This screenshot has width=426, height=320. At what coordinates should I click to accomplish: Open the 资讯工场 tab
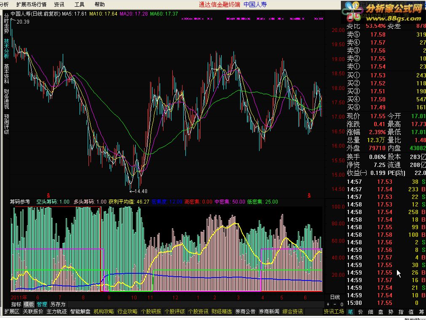point(334,312)
